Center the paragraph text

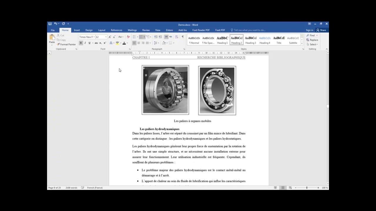(139, 43)
